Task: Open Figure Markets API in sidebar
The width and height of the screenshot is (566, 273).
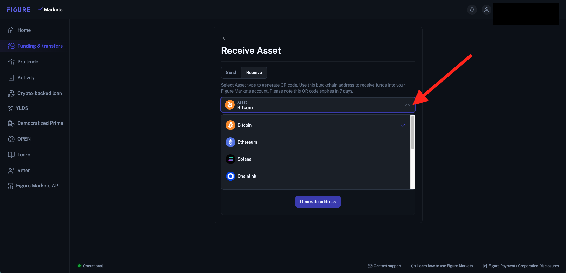Action: coord(34,186)
